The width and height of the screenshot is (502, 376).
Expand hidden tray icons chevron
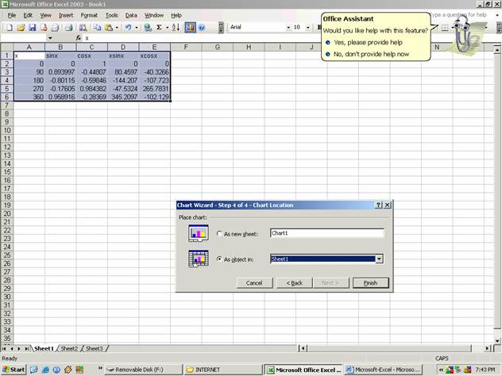pos(441,370)
